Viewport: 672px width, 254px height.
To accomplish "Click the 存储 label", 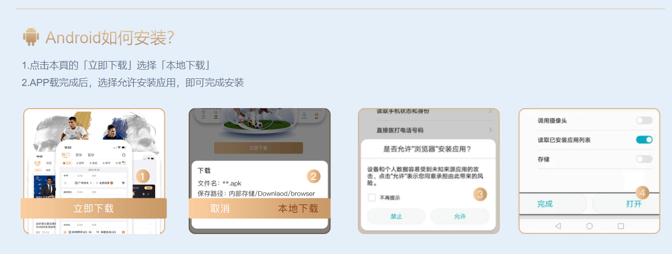I will 543,159.
